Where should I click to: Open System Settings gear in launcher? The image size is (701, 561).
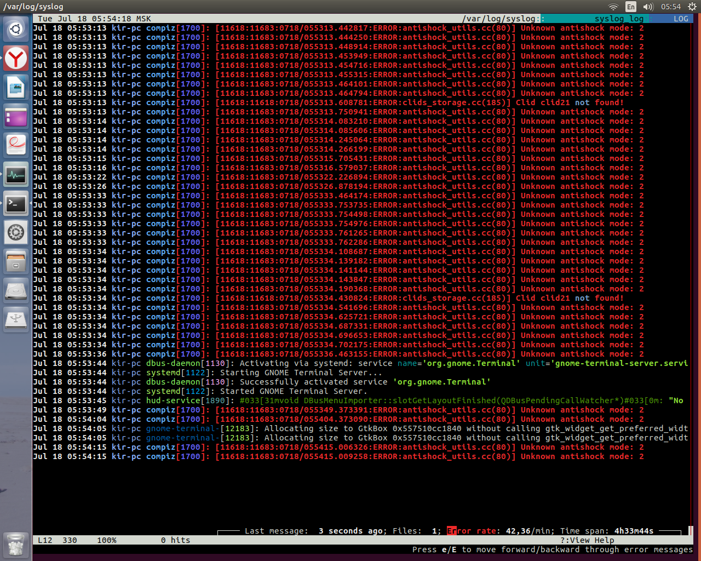(x=16, y=233)
